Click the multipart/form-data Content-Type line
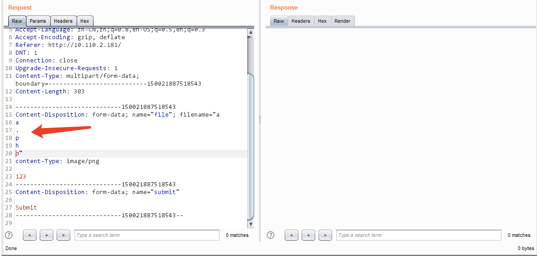This screenshot has width=537, height=256. [78, 76]
